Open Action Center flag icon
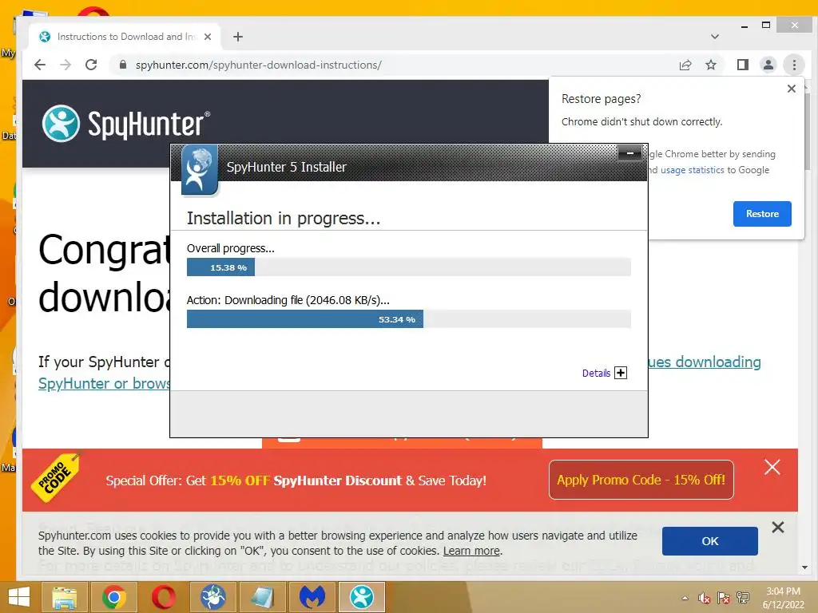Screen dimensions: 818x613 (723, 598)
